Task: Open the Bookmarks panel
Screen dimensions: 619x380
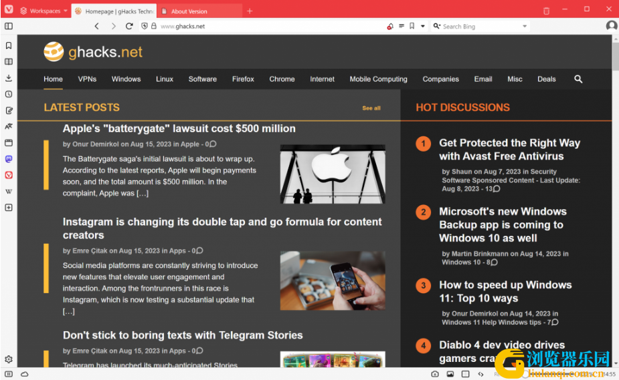Action: (x=9, y=45)
